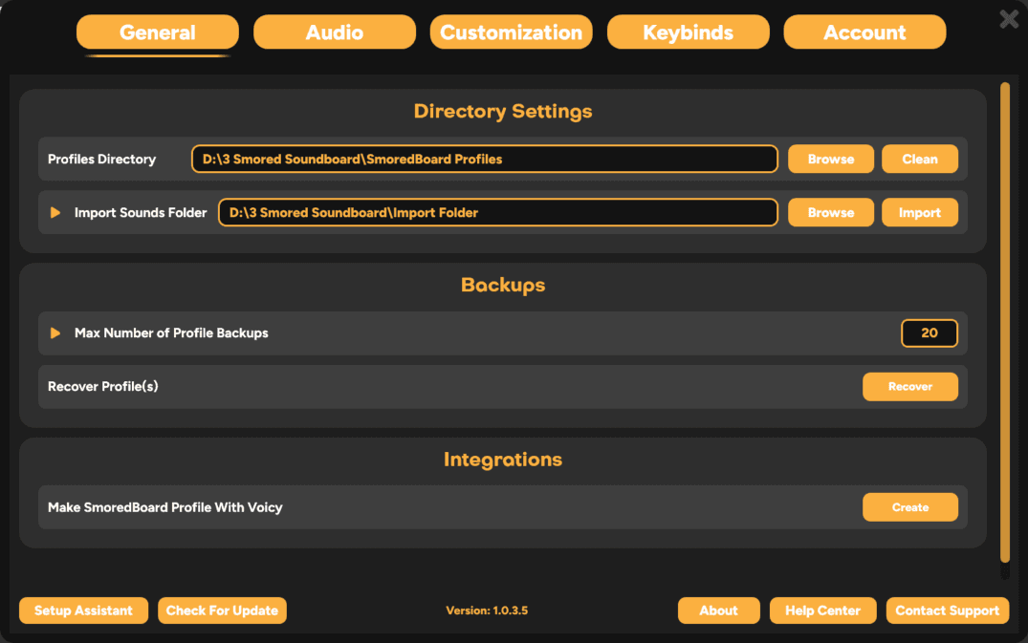Create a SmoredBoard Profile with Voicy

(909, 507)
